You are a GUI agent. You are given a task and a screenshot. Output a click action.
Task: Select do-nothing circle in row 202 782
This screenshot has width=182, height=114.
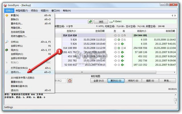(119, 61)
